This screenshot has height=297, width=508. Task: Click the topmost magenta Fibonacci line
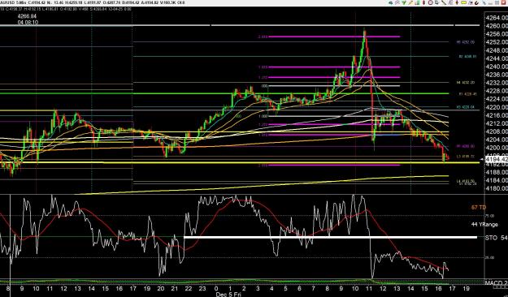click(x=334, y=37)
